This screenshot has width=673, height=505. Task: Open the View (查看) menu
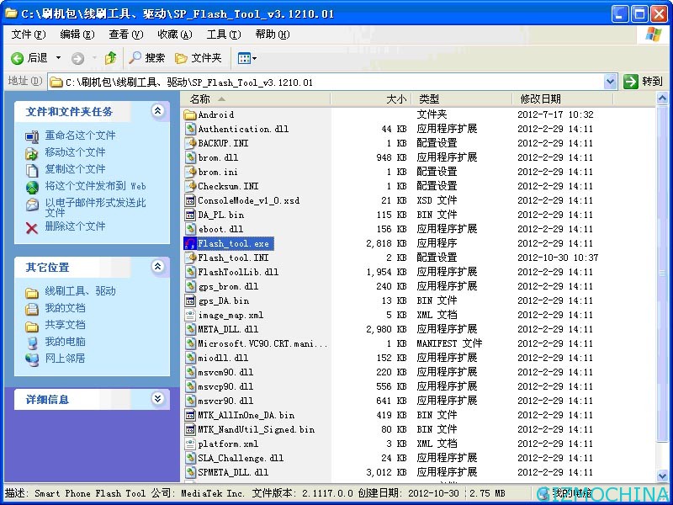tap(125, 35)
